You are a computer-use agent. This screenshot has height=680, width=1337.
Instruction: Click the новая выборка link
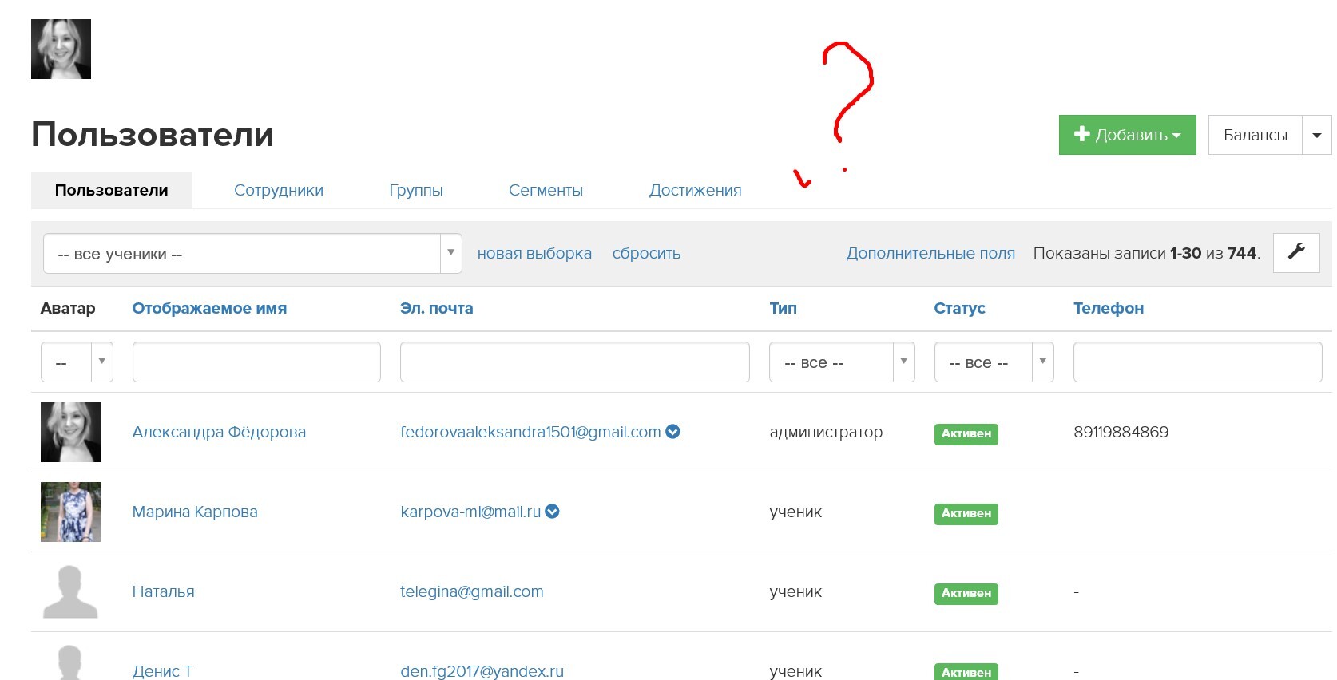534,253
